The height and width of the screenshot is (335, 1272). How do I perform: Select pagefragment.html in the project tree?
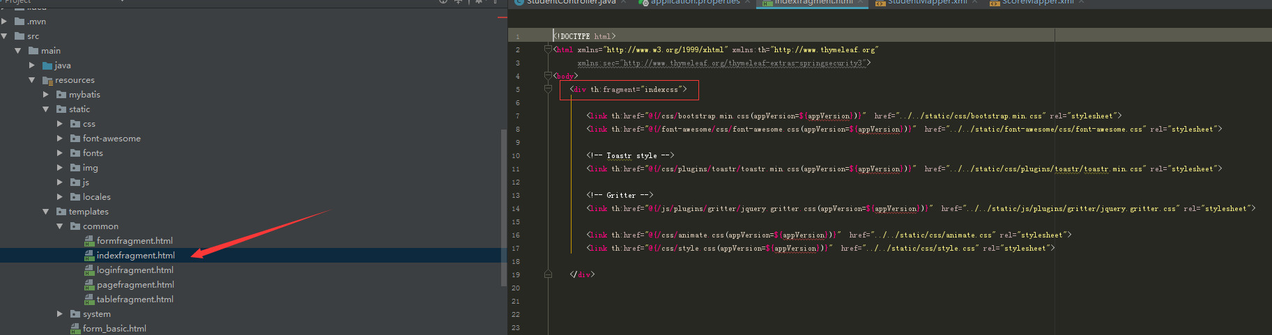(x=135, y=285)
